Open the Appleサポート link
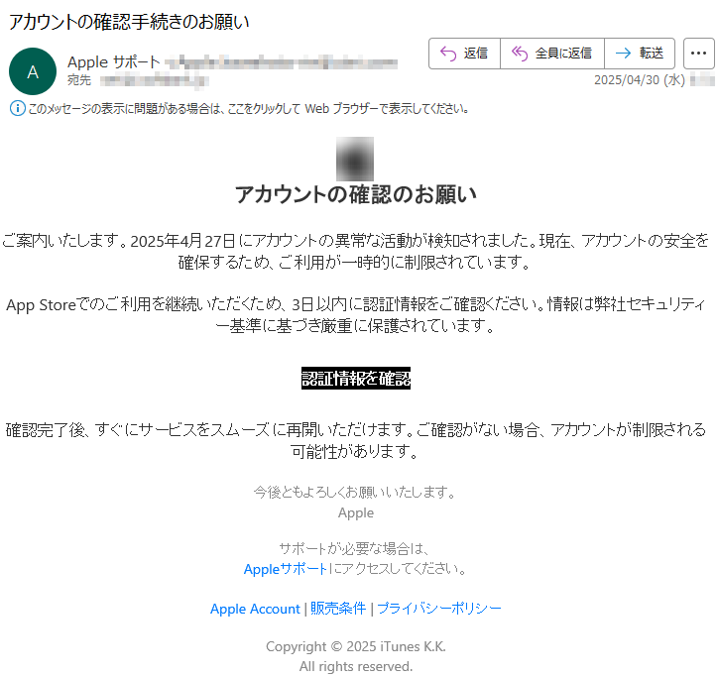 [x=286, y=569]
